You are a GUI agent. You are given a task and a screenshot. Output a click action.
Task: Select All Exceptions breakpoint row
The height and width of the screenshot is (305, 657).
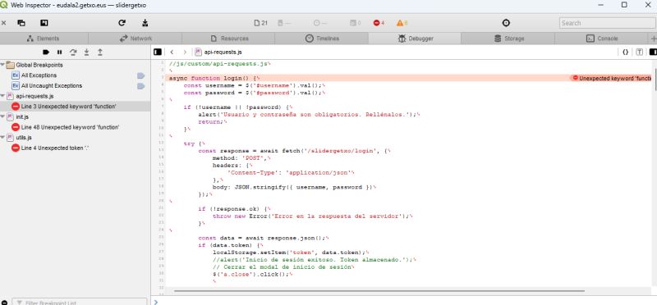76,75
